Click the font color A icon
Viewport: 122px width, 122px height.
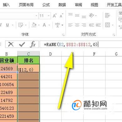coord(44,25)
